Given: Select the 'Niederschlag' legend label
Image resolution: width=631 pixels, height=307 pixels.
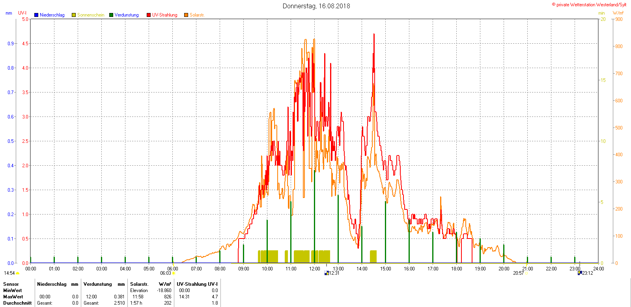Looking at the screenshot, I should click(x=52, y=15).
